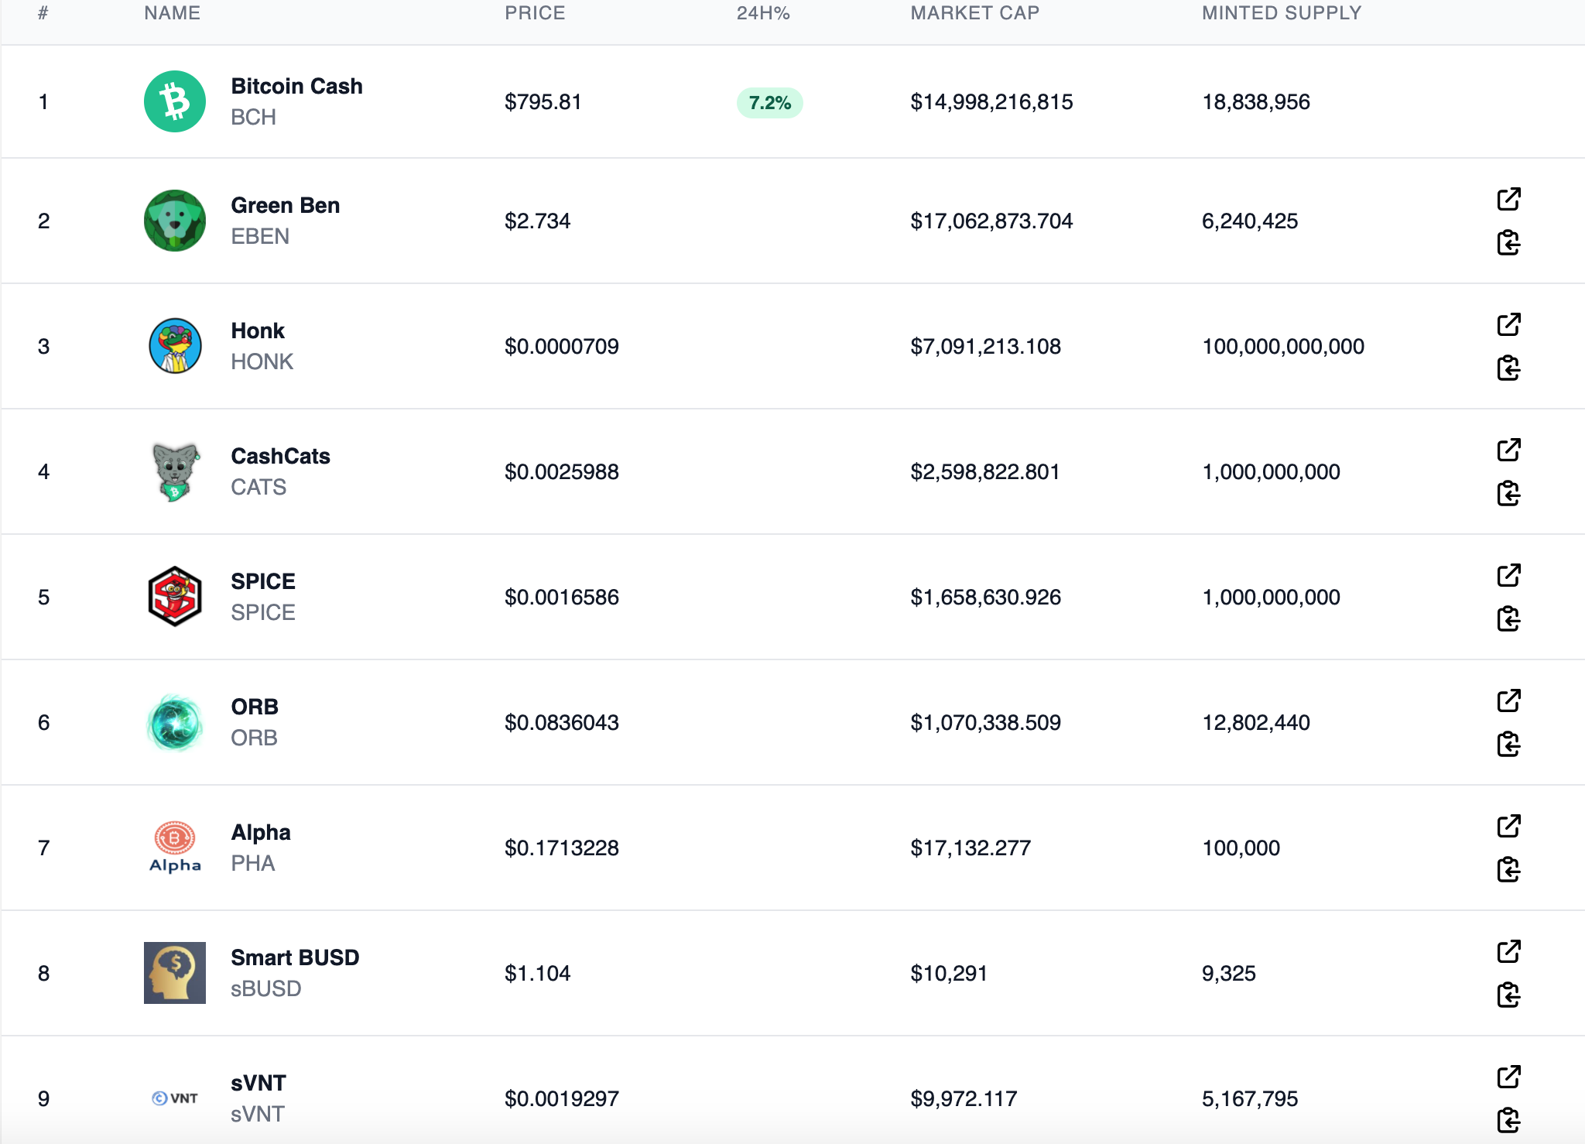The image size is (1585, 1144).
Task: Copy SPICE token clipboard icon
Action: click(1508, 618)
